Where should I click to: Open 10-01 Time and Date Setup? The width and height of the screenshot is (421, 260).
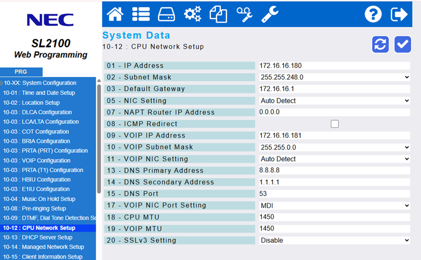pos(39,93)
